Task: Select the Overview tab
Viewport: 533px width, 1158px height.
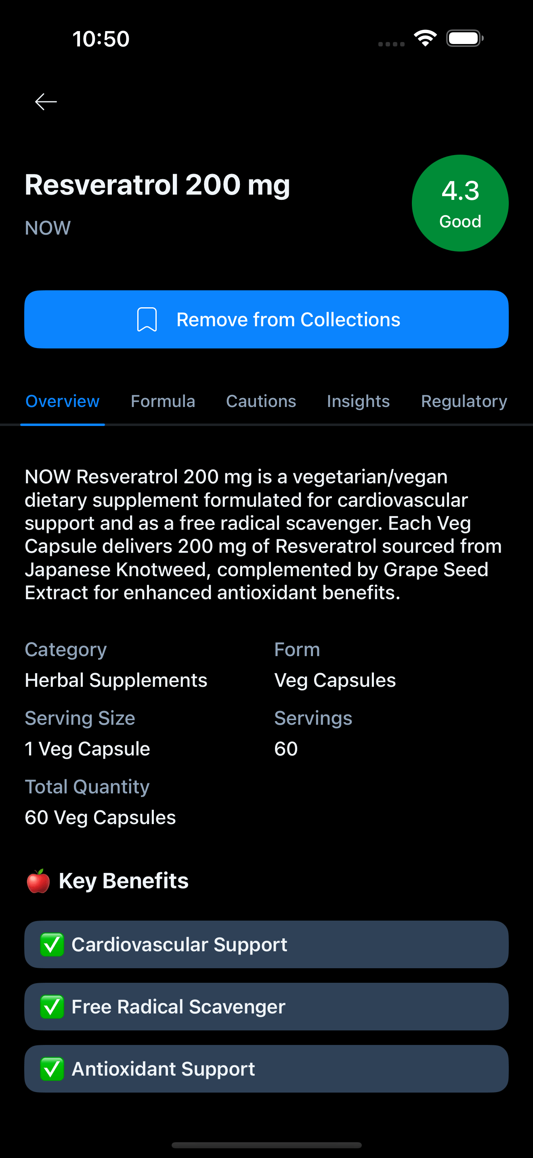Action: 63,401
